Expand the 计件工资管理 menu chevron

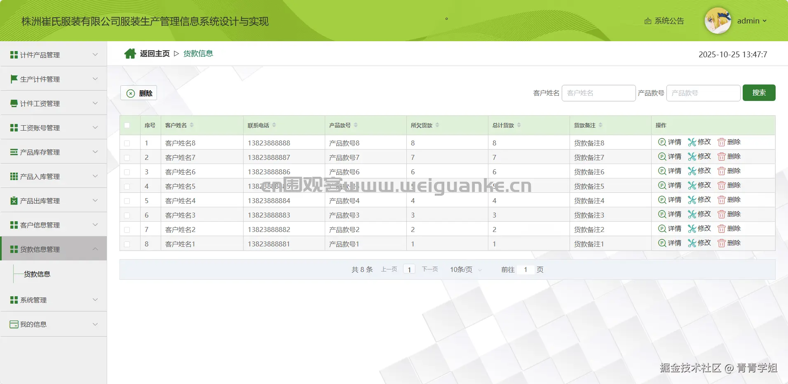95,103
